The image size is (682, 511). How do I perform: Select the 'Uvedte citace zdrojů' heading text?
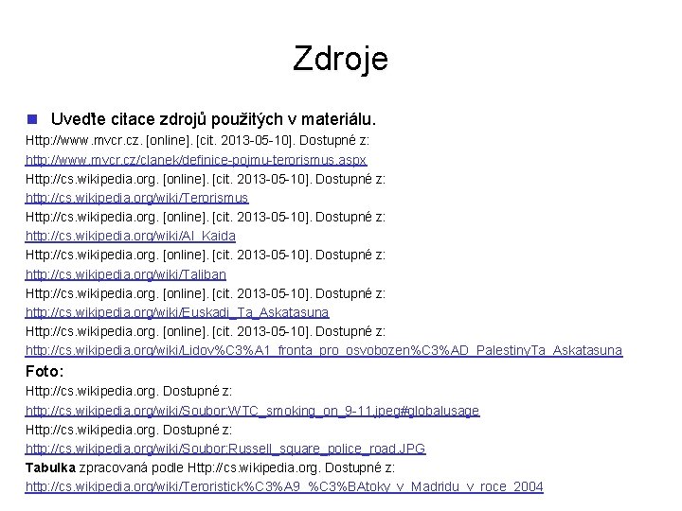213,119
